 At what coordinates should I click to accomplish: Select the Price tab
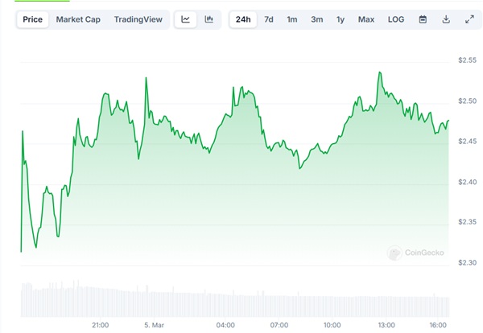pos(33,19)
